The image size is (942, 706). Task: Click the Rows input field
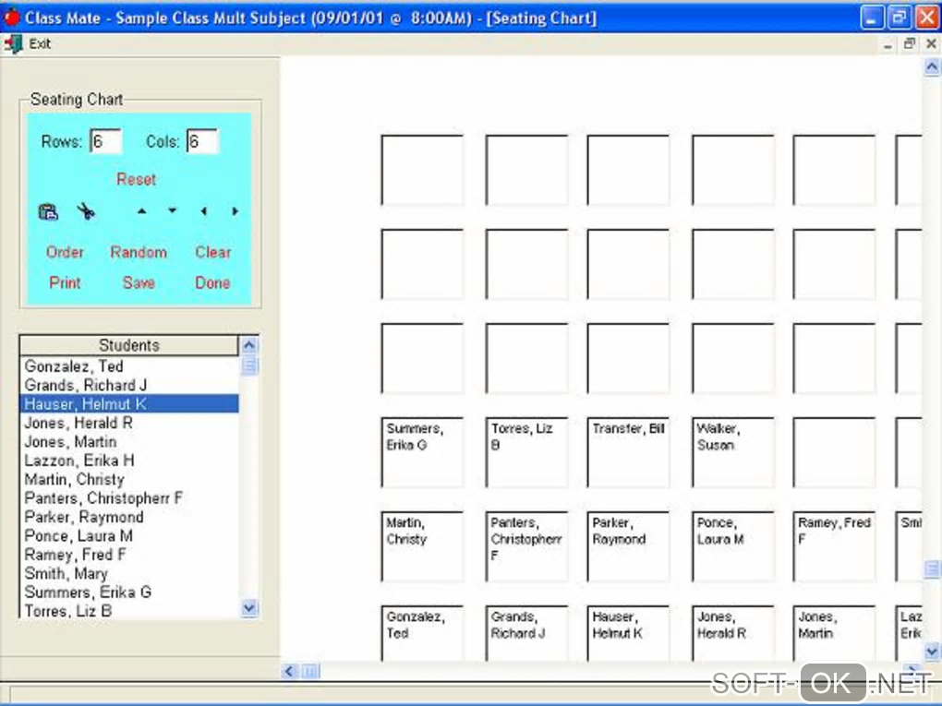tap(105, 142)
